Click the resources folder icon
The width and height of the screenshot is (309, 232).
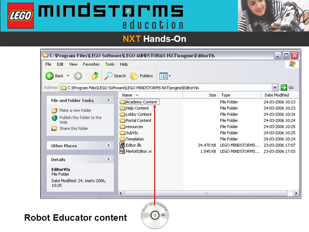(122, 126)
